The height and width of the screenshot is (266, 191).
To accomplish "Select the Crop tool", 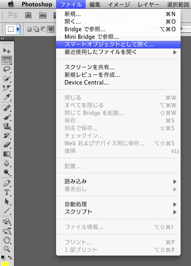I will click(7, 88).
